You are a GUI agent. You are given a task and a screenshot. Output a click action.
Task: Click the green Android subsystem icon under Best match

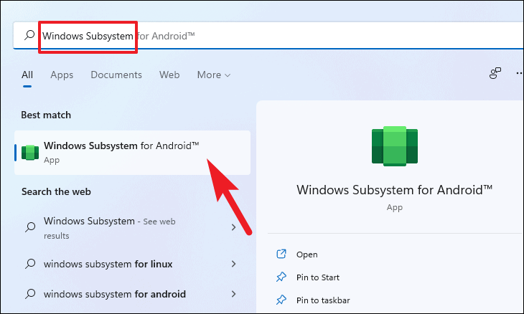pyautogui.click(x=29, y=153)
